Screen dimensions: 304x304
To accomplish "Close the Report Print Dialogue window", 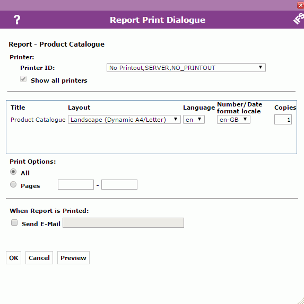I will pos(300,5).
